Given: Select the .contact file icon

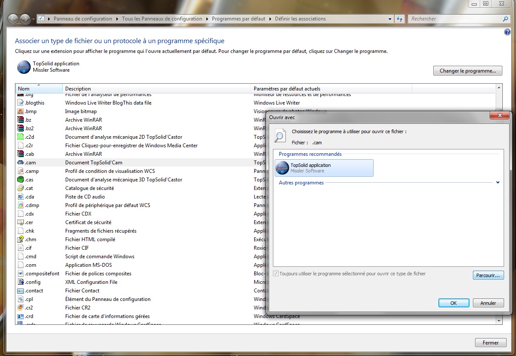Looking at the screenshot, I should [x=20, y=291].
